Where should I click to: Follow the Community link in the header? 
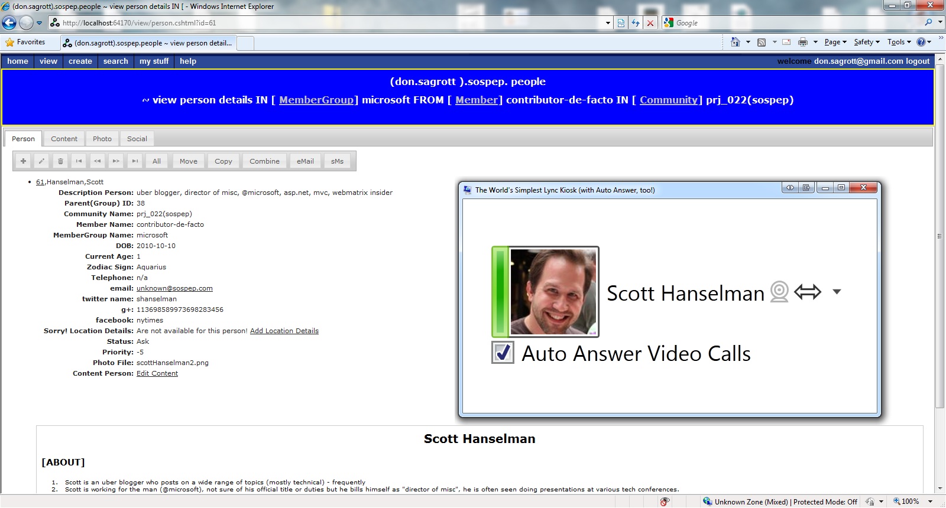point(669,100)
